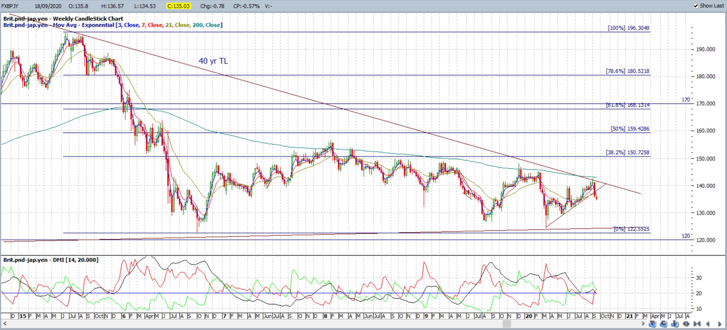The width and height of the screenshot is (727, 330).
Task: Click the CP:-0.57% percentage value
Action: click(246, 6)
